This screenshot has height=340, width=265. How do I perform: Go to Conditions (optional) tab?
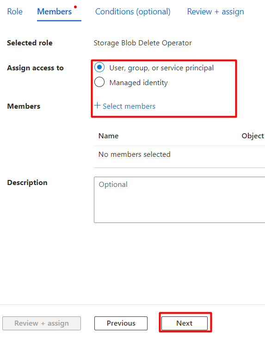click(133, 12)
